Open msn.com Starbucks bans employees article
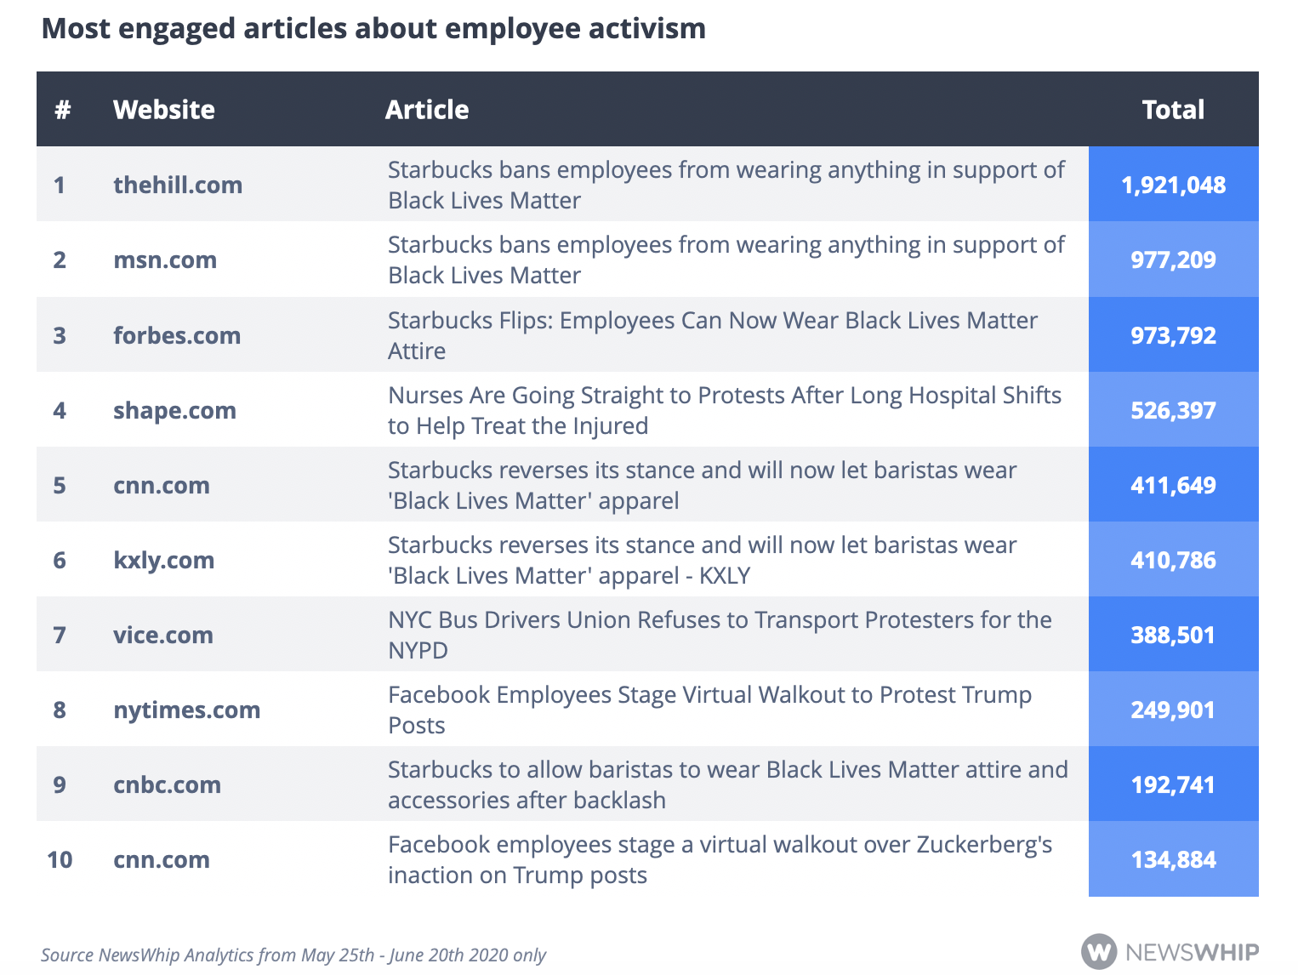The height and width of the screenshot is (975, 1298). click(x=726, y=259)
